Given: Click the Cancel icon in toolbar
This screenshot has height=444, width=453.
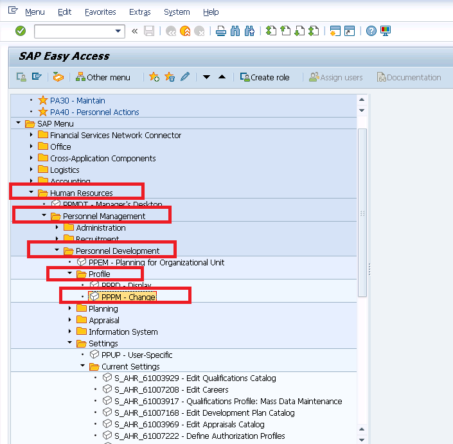Looking at the screenshot, I should pos(199,31).
